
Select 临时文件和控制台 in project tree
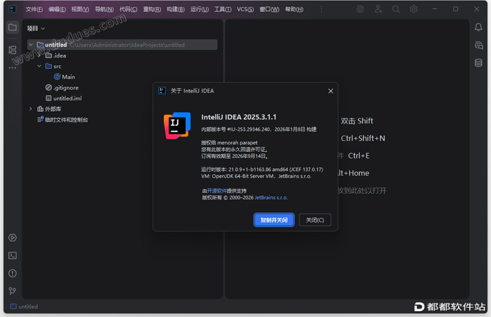pyautogui.click(x=63, y=120)
